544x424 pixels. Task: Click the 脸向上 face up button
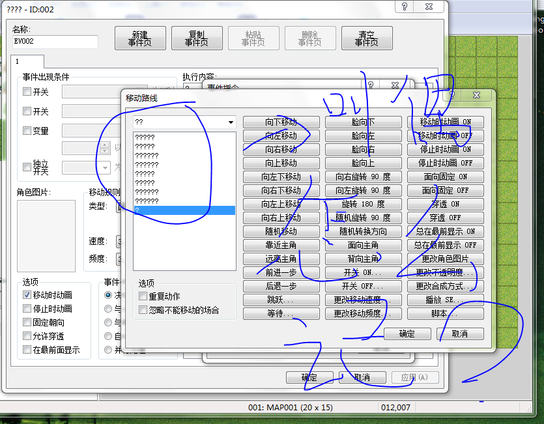click(364, 163)
